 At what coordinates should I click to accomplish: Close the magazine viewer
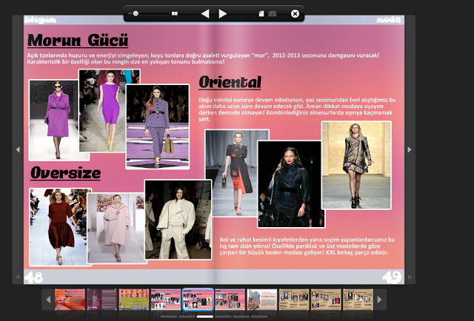[x=295, y=13]
